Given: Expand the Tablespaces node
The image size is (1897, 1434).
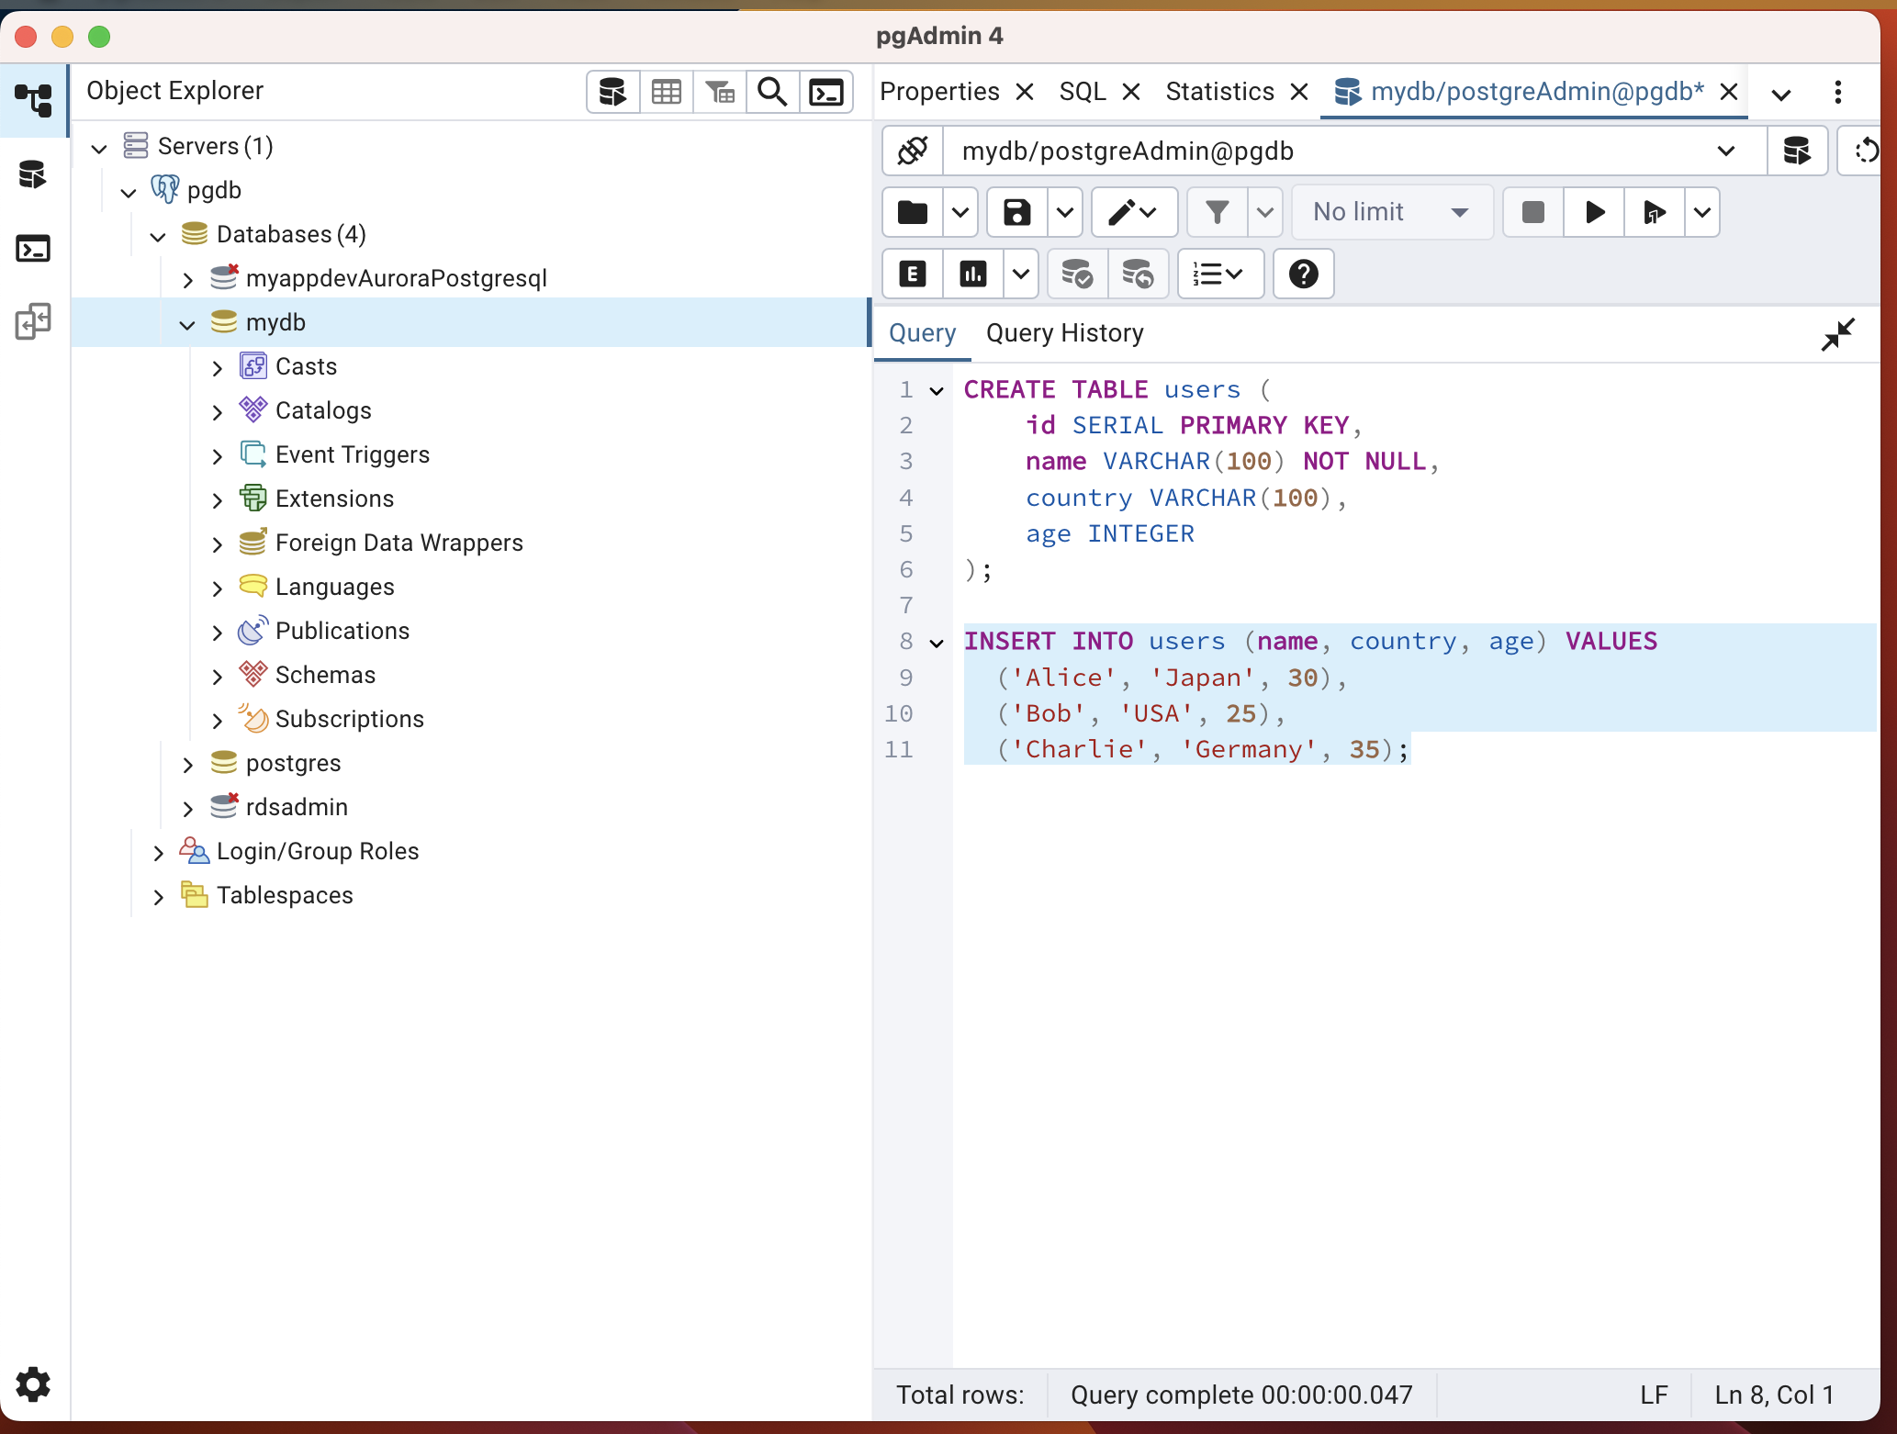Looking at the screenshot, I should 158,897.
